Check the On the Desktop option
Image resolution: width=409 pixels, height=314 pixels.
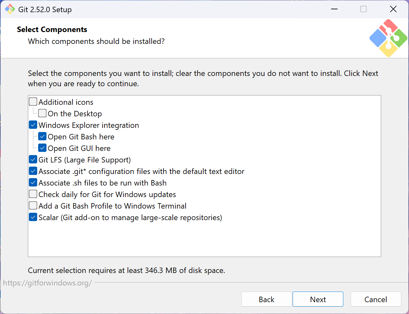pyautogui.click(x=42, y=113)
